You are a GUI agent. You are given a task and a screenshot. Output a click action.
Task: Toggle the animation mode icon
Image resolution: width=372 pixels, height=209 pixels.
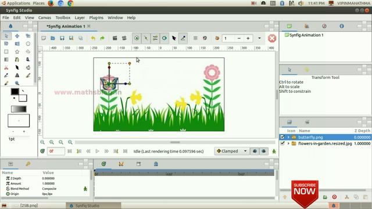click(274, 151)
